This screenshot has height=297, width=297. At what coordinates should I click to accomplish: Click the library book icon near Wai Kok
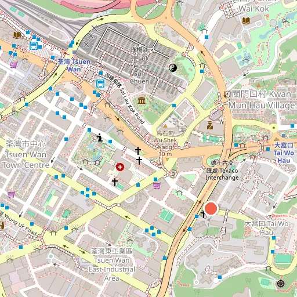tap(246, 20)
